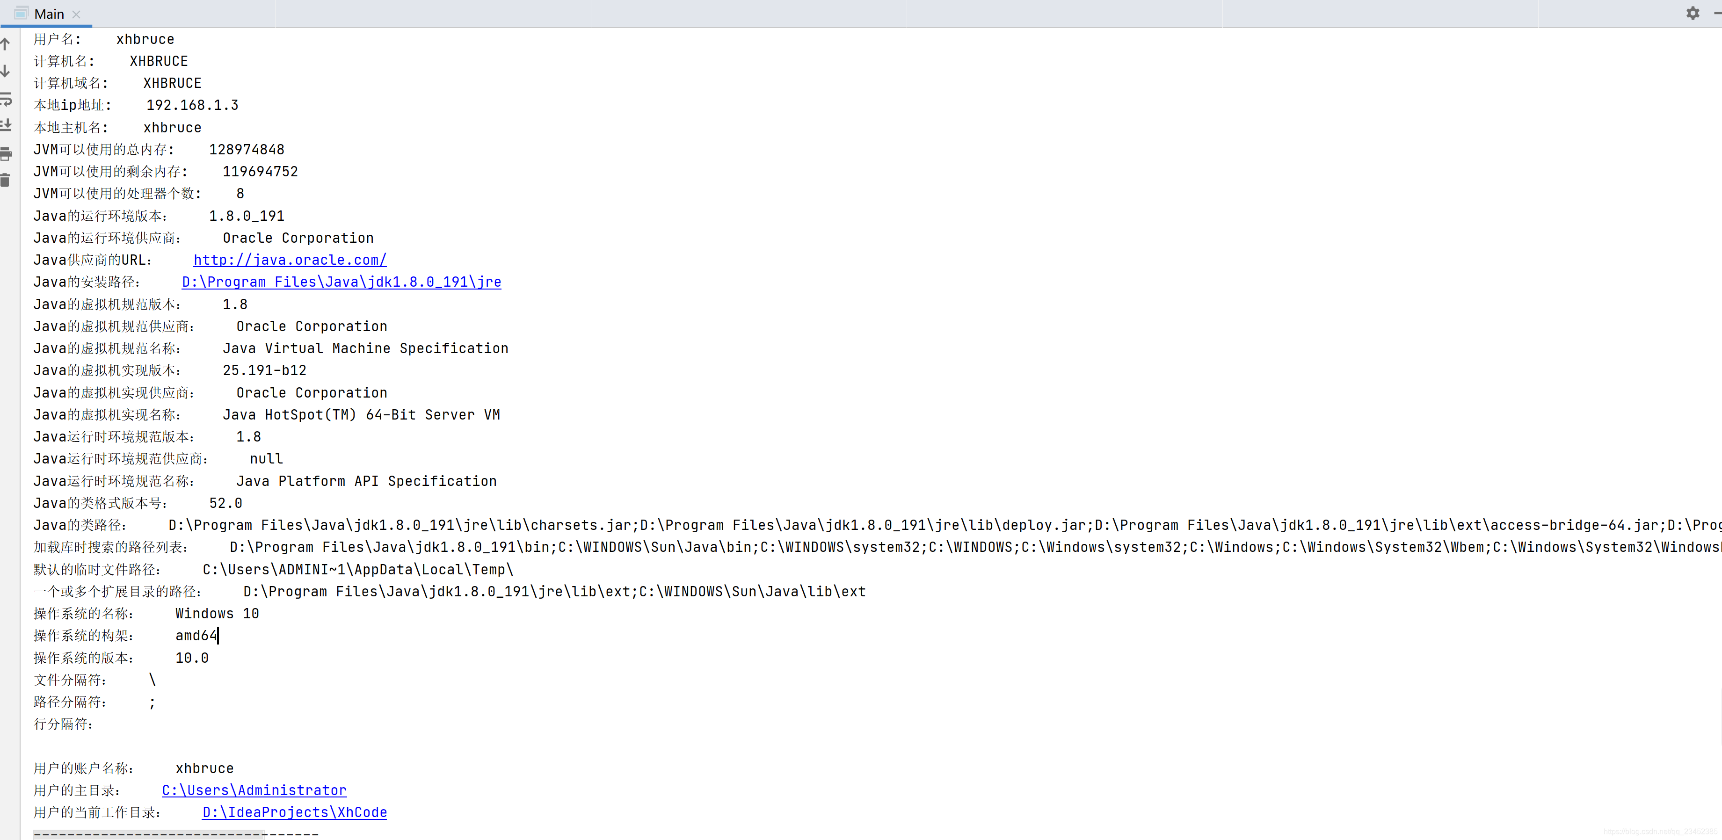Click Oracle Corporation in the runtime vendor line

(298, 238)
